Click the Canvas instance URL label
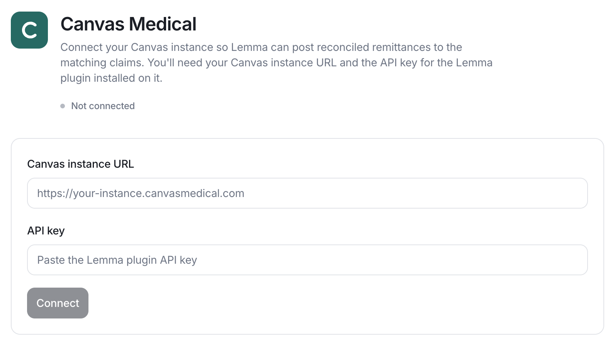The width and height of the screenshot is (615, 347). 80,164
